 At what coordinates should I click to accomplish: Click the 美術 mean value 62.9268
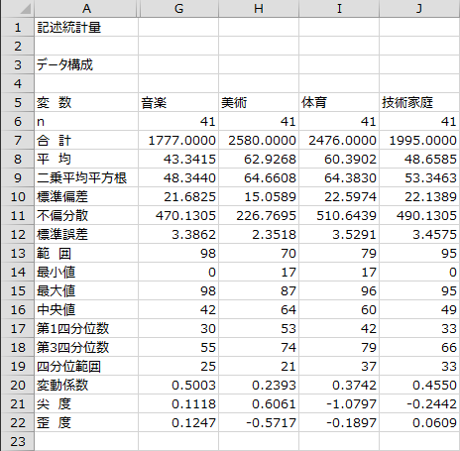[259, 159]
